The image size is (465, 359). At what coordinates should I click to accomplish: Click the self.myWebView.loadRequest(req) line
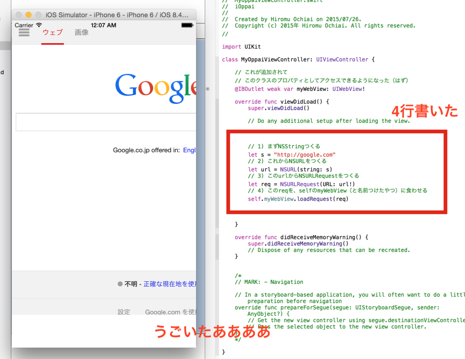[298, 199]
